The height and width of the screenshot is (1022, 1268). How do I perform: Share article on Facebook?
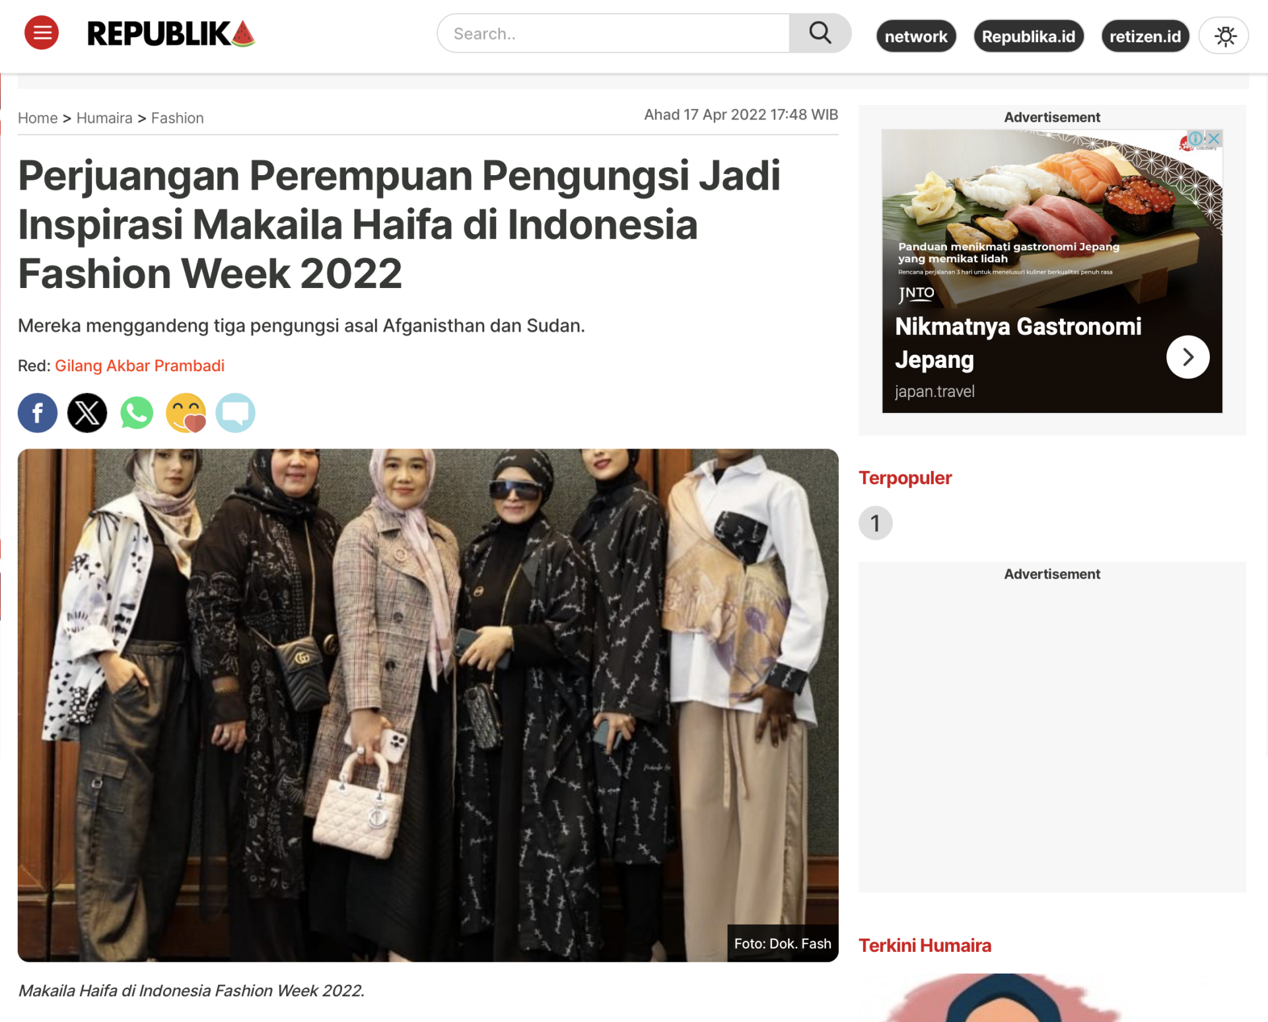pos(38,413)
